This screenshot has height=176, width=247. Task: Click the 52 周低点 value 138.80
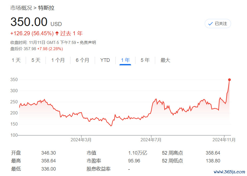point(213,161)
